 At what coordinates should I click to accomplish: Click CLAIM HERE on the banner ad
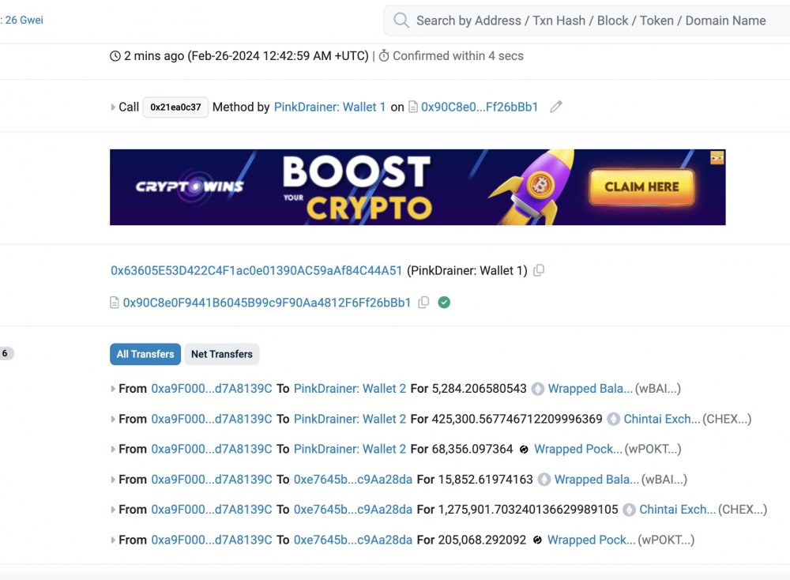641,187
